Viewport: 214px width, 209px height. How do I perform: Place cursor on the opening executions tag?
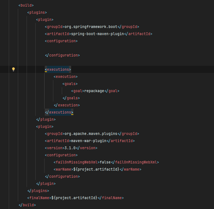click(x=58, y=69)
